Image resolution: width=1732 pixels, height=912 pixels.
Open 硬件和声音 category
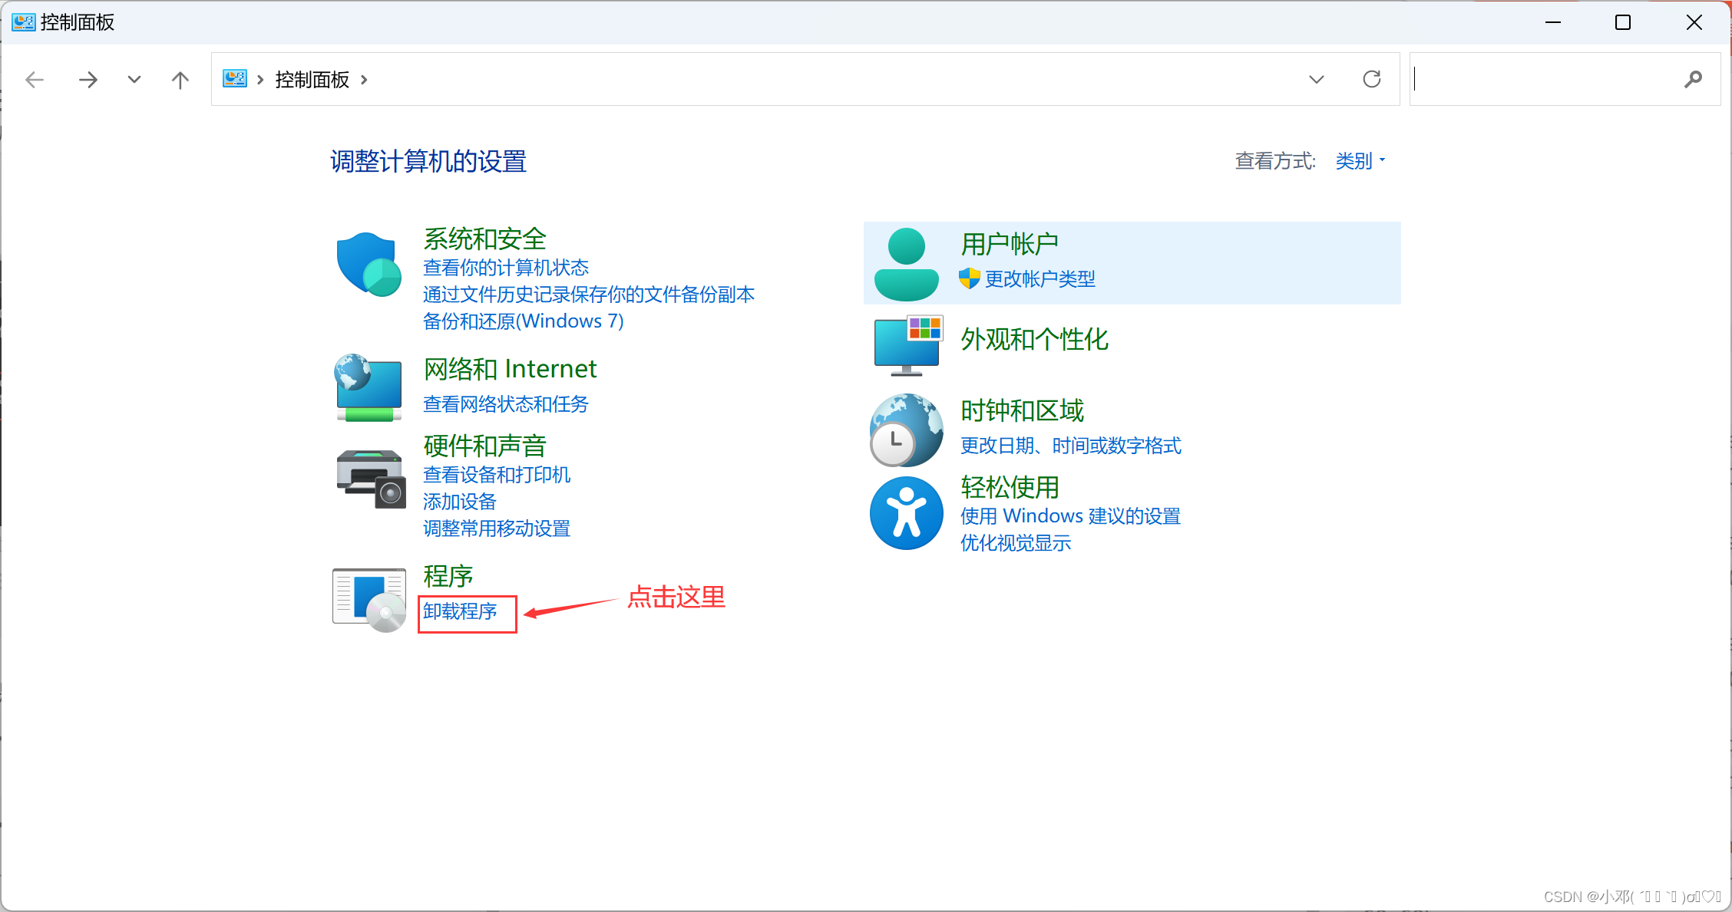click(484, 446)
